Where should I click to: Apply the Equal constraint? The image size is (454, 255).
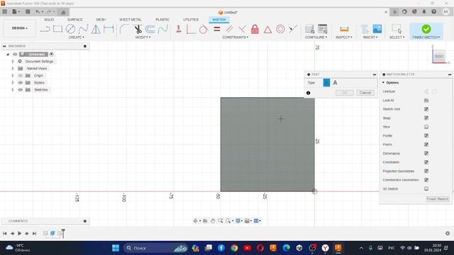tap(216, 29)
